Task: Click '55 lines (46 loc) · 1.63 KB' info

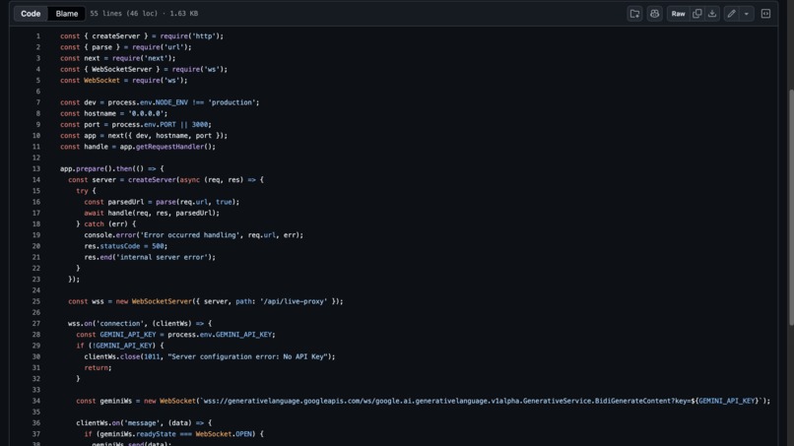Action: tap(144, 14)
